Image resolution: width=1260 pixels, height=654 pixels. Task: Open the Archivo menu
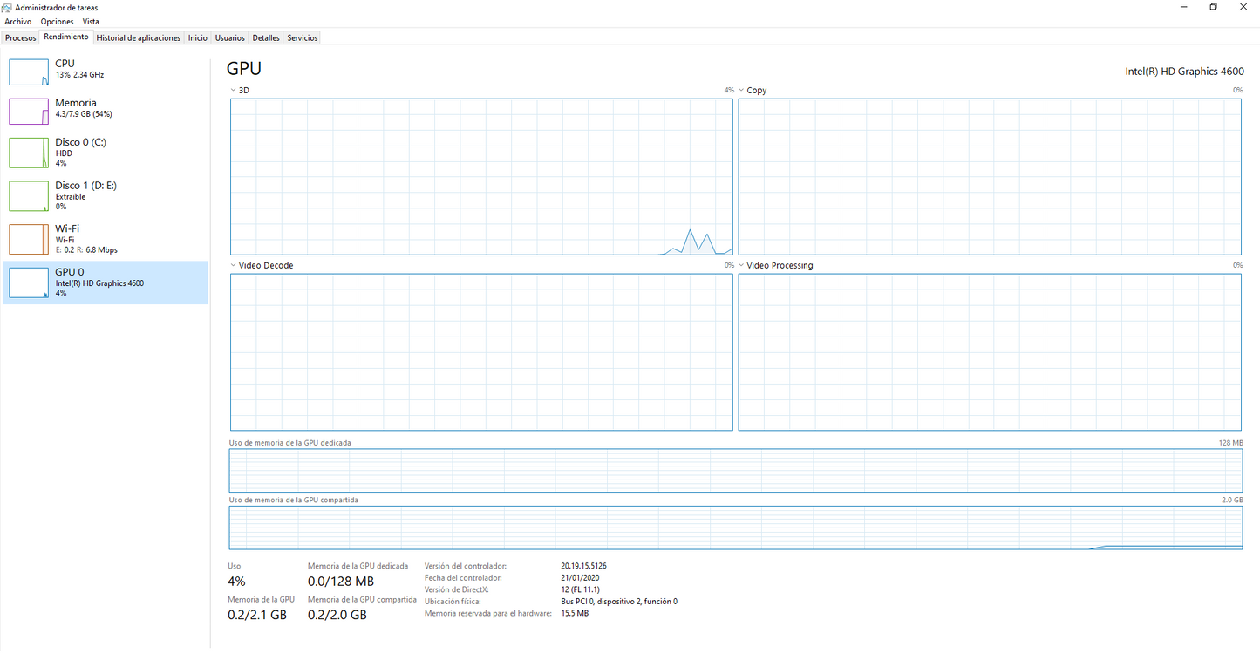(x=17, y=22)
